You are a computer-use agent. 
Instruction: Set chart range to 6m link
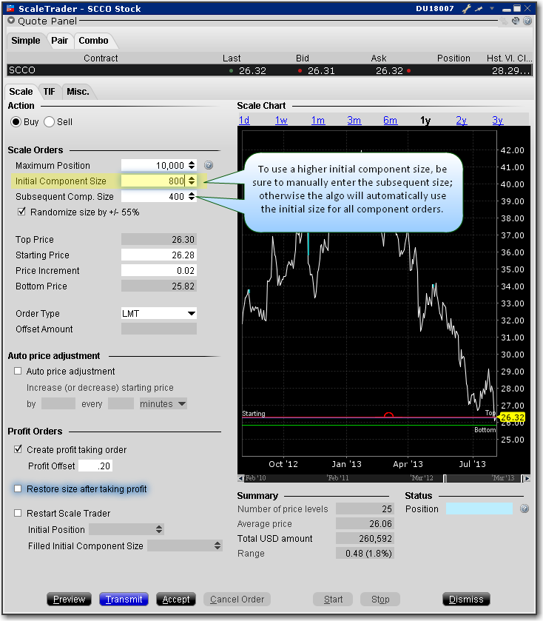(390, 121)
